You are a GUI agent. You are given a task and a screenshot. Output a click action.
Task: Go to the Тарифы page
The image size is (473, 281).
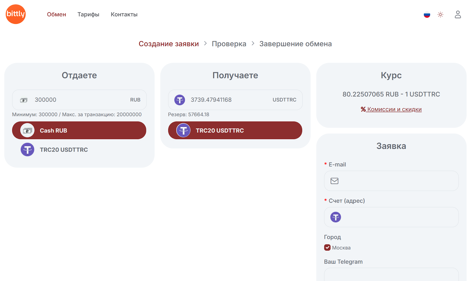(x=88, y=14)
